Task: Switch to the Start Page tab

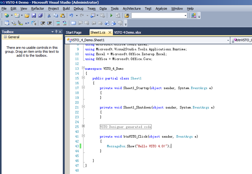Action: click(73, 32)
